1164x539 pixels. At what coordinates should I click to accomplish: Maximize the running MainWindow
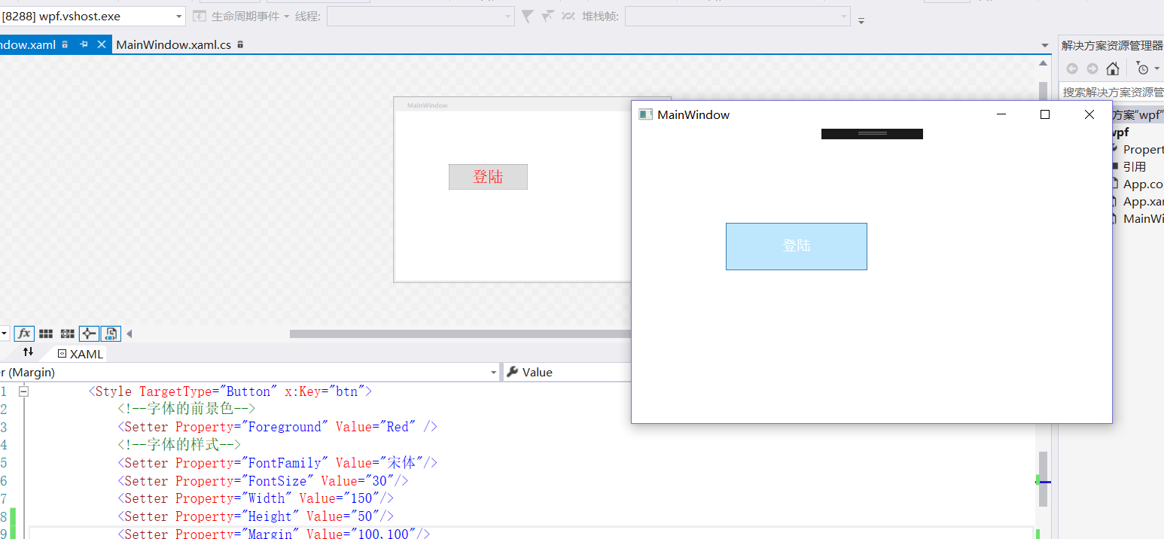[1045, 114]
